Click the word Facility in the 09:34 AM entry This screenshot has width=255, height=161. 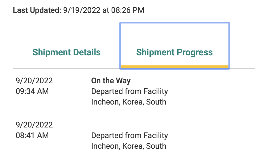pos(156,91)
